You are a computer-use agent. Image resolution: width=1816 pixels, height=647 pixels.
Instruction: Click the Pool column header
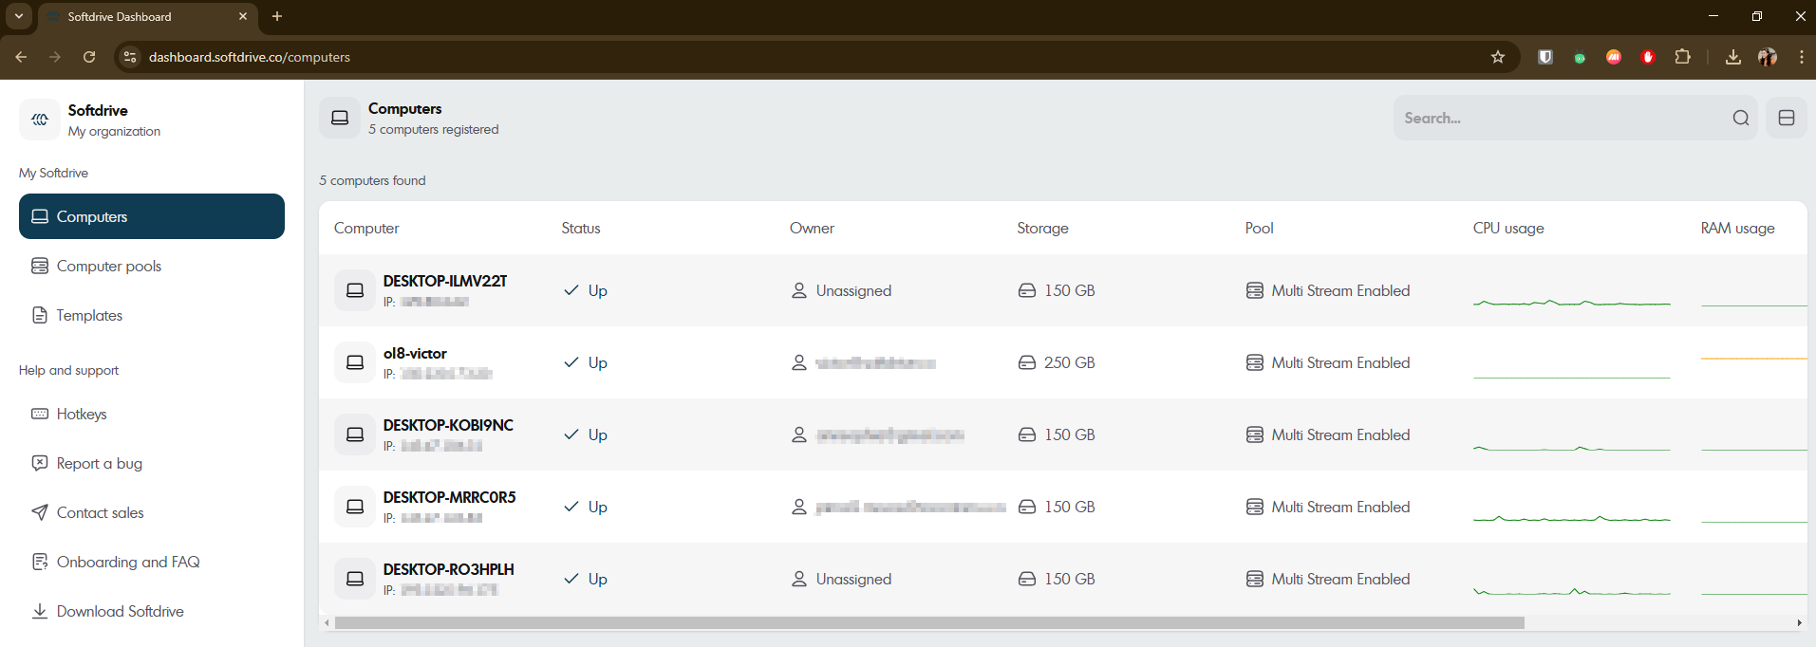(x=1259, y=228)
